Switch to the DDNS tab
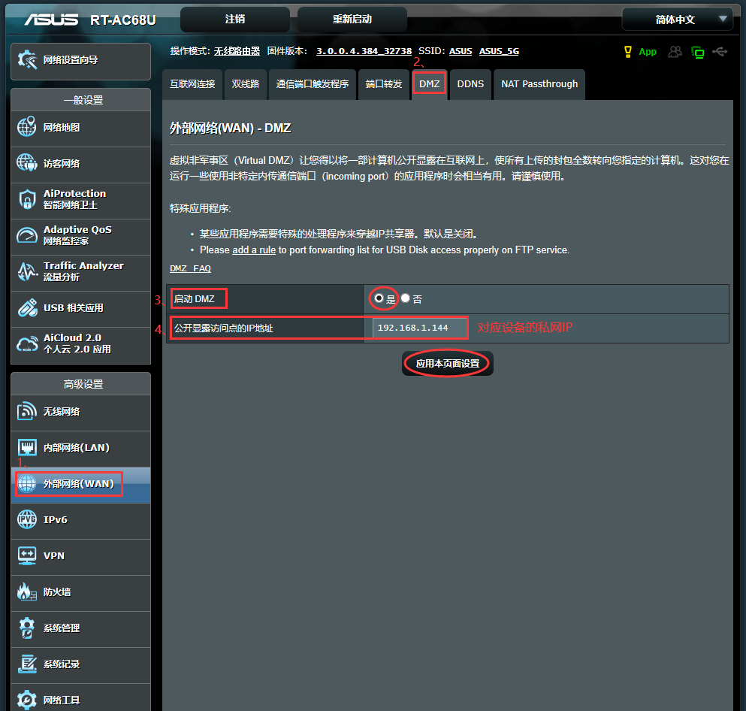This screenshot has width=746, height=711. pyautogui.click(x=470, y=84)
